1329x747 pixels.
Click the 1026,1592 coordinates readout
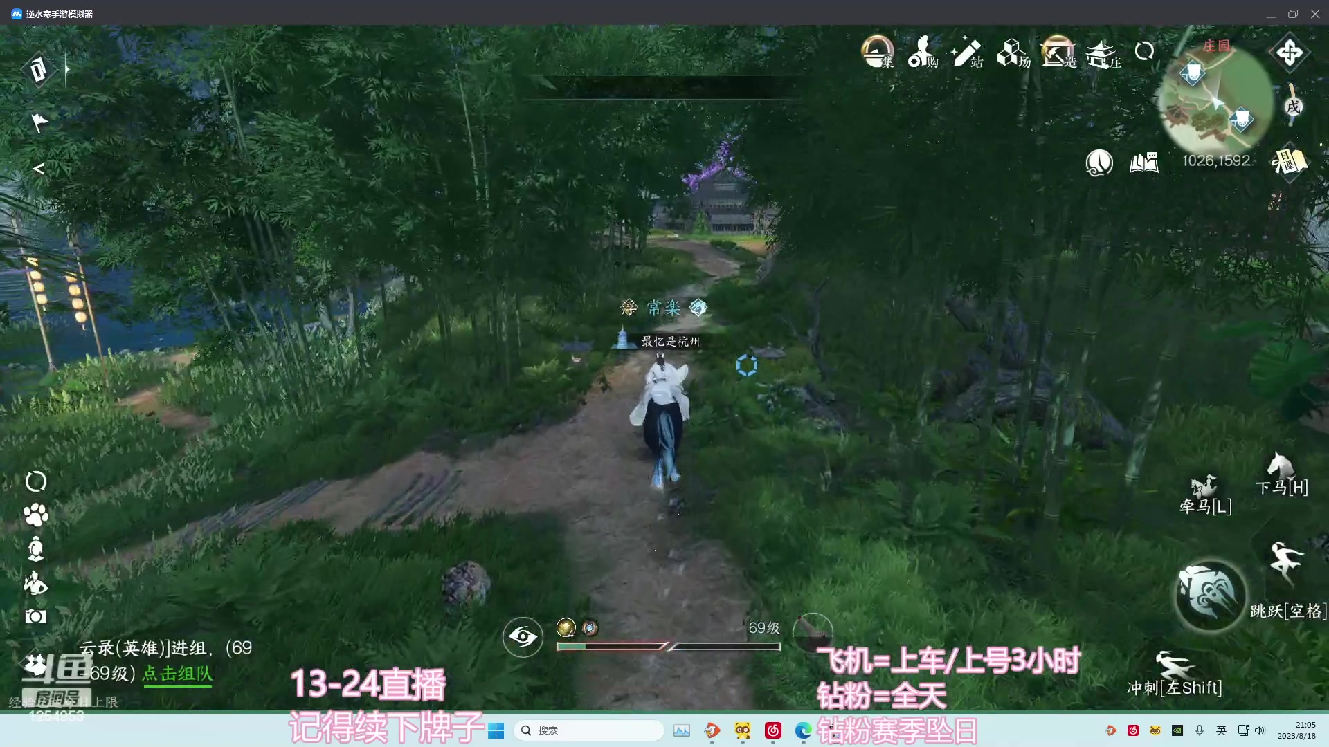(x=1216, y=160)
